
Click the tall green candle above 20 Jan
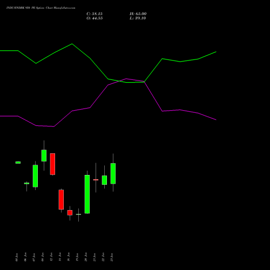coord(87,194)
